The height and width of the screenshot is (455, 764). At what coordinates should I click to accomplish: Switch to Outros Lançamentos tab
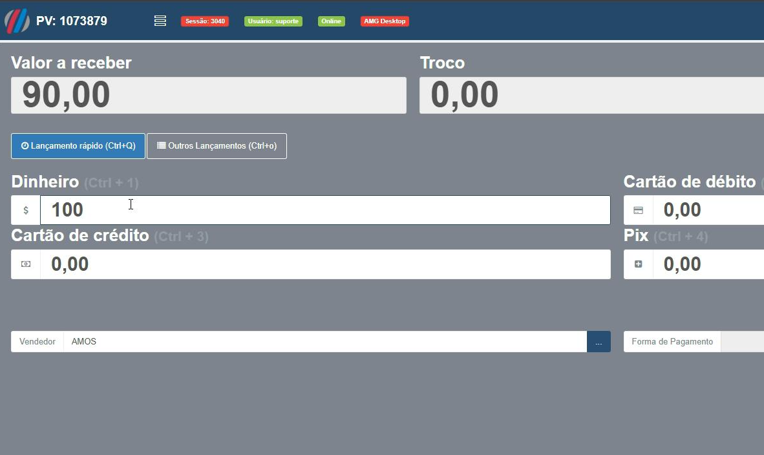(x=217, y=146)
